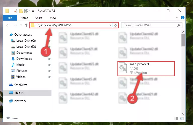Expand the ribbon with the chevron
The image size is (193, 125).
(177, 18)
